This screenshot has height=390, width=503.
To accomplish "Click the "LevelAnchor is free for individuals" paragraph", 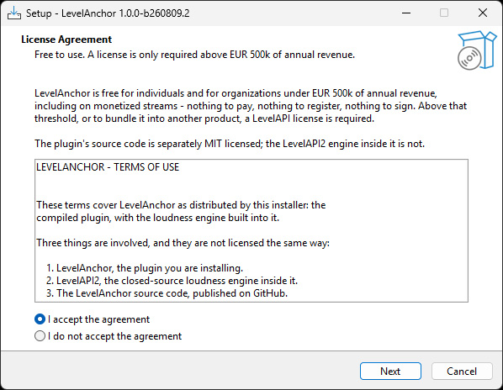I will coord(251,106).
